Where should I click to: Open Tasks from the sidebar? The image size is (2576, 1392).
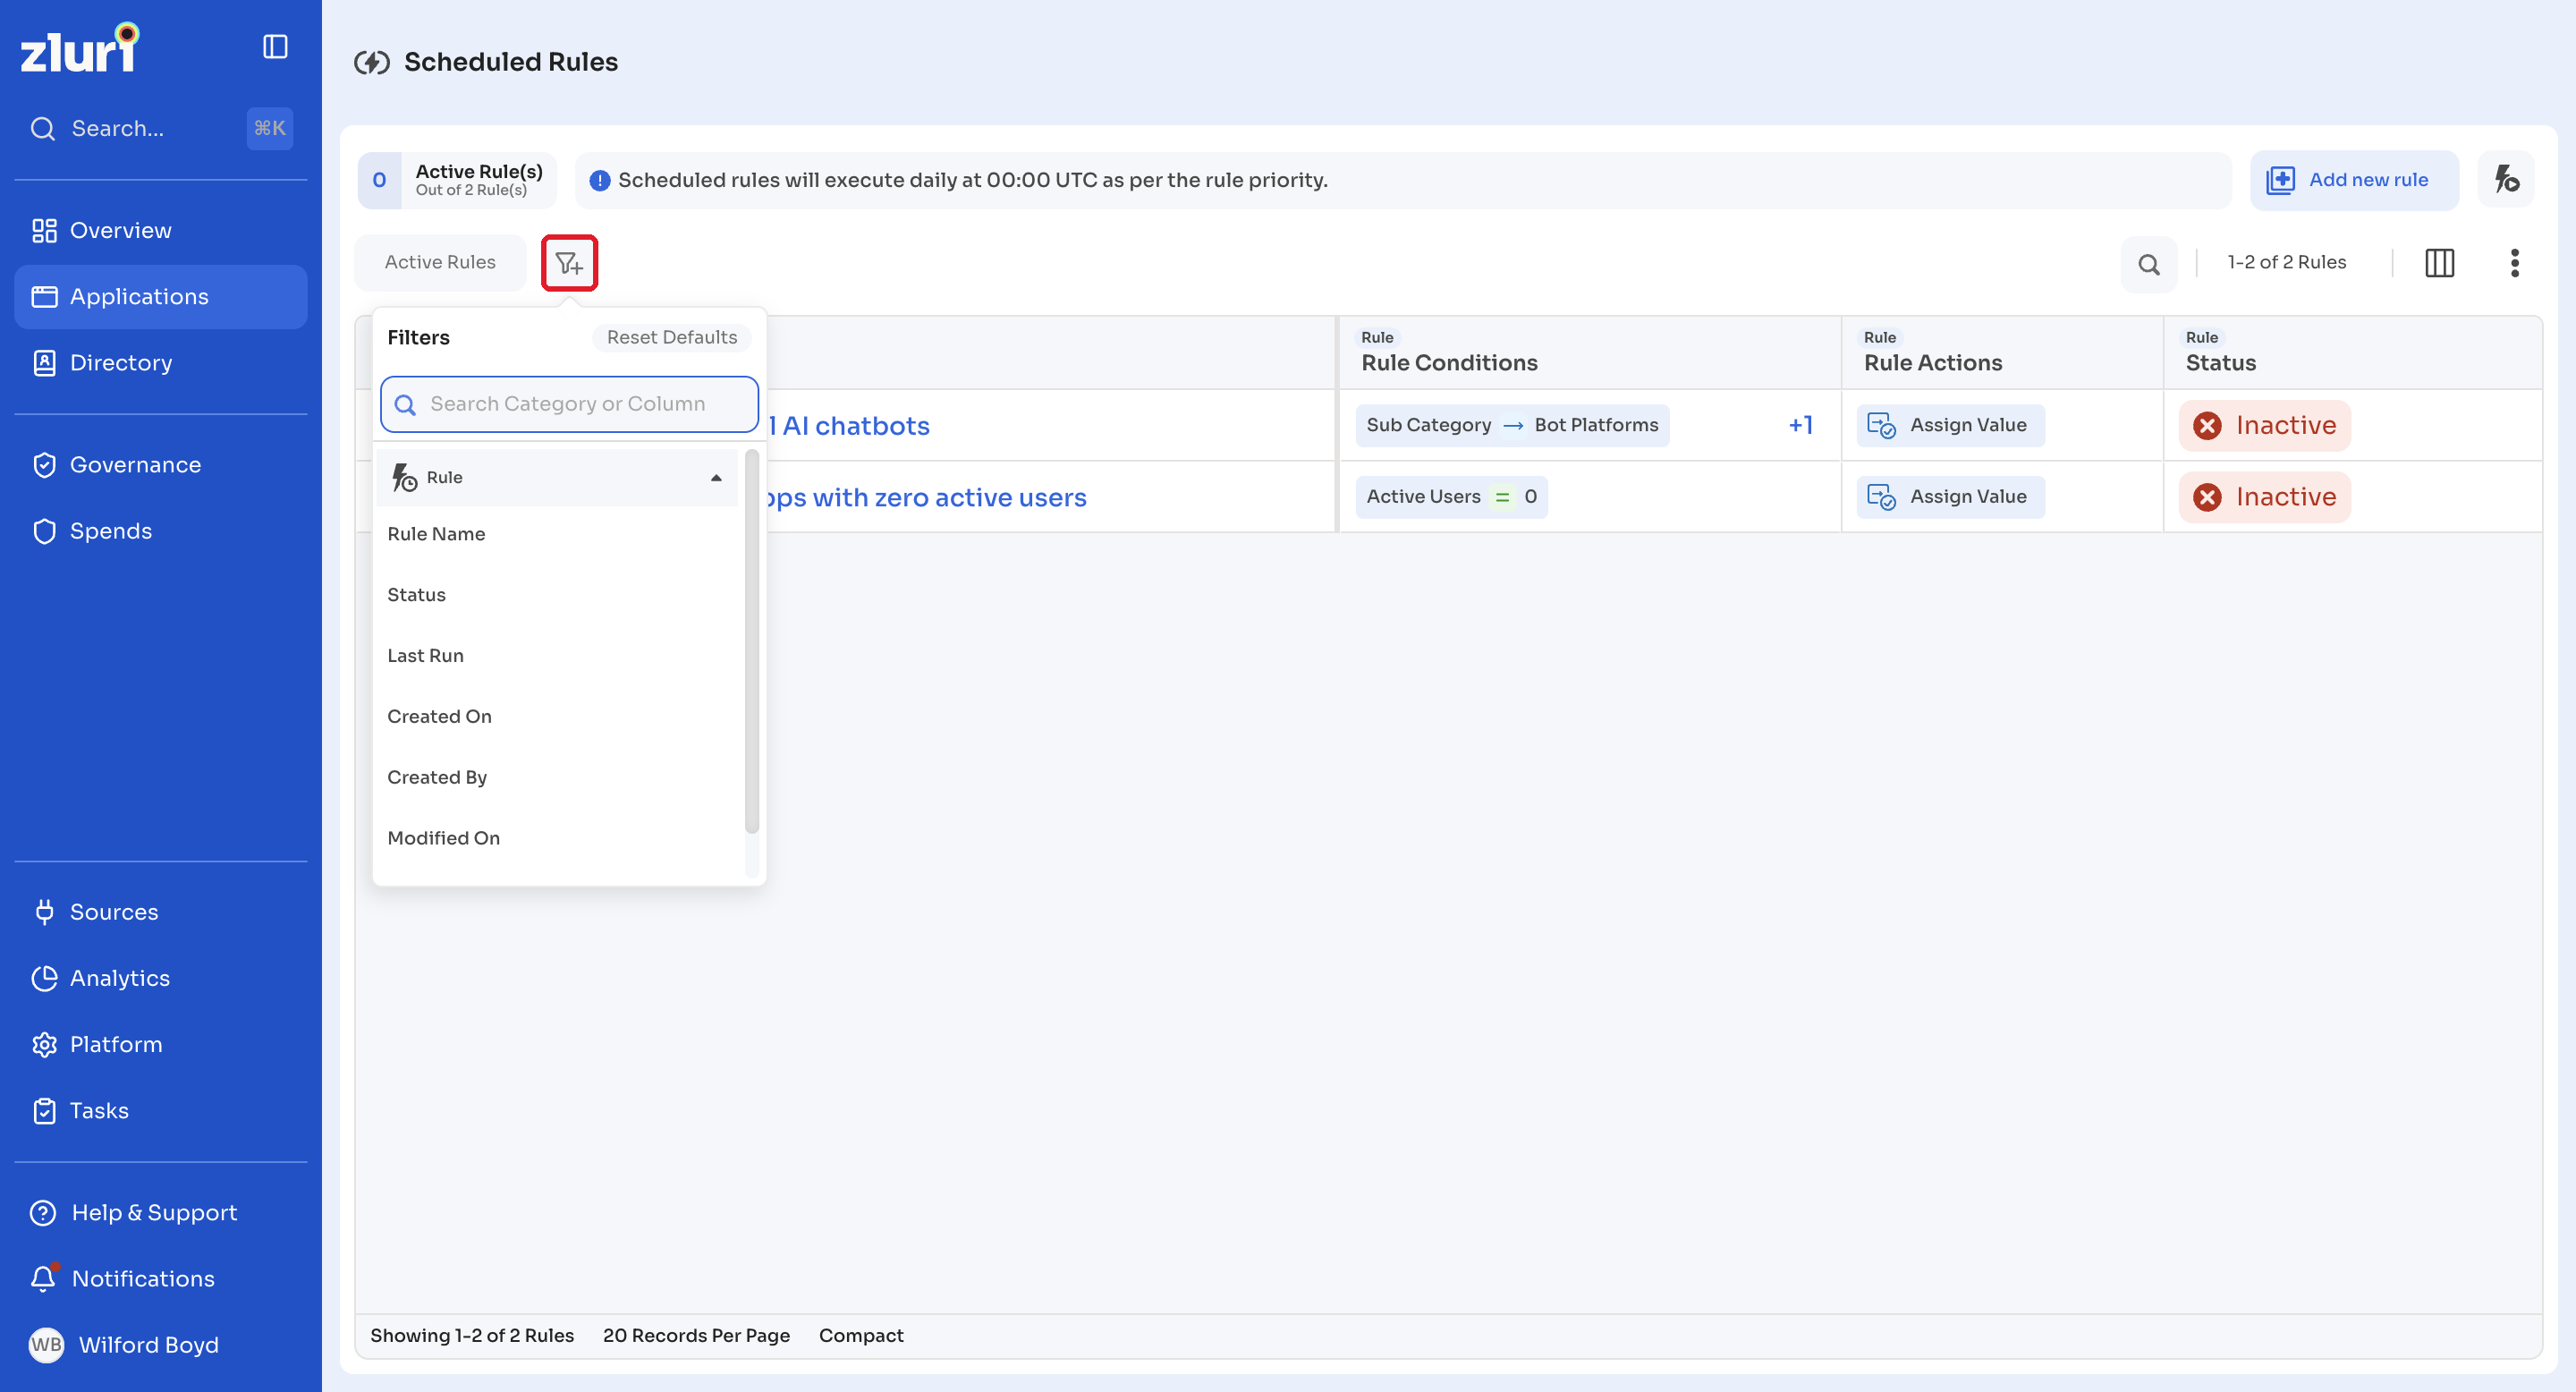point(160,1110)
